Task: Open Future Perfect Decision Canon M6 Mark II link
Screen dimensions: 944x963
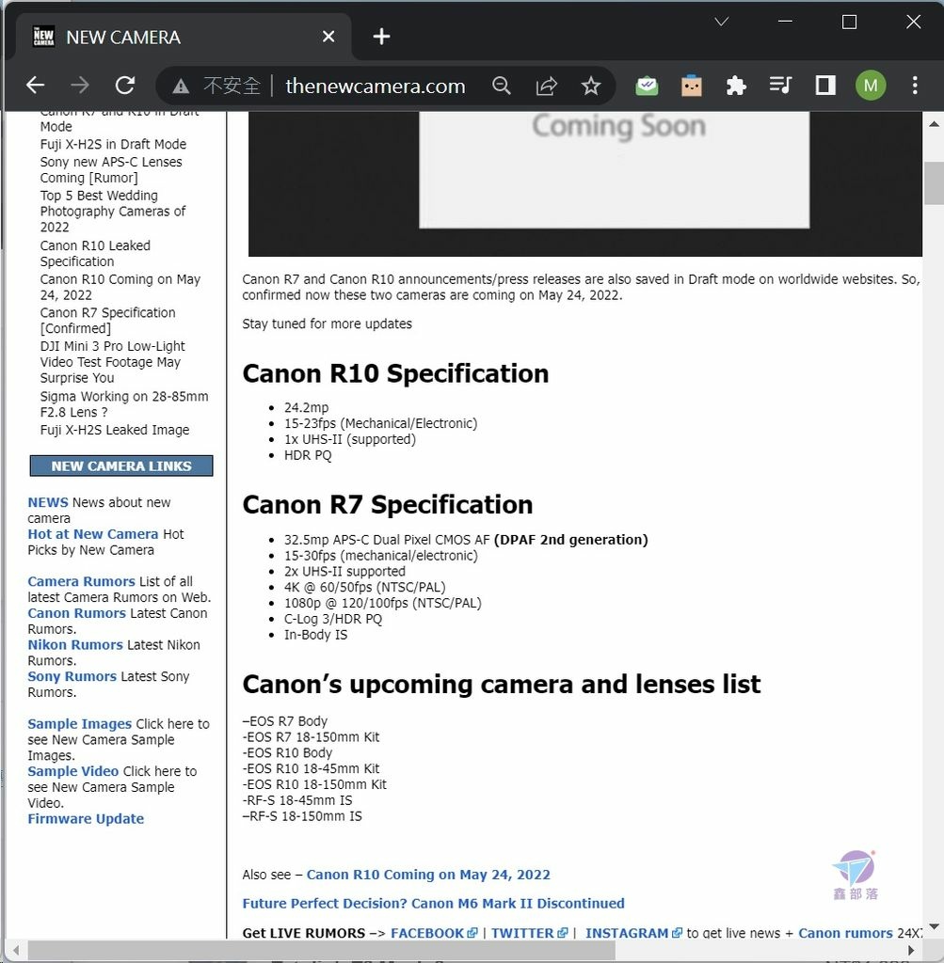Action: tap(433, 904)
